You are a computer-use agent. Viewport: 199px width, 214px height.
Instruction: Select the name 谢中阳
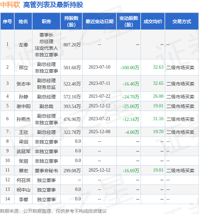pyautogui.click(x=23, y=106)
